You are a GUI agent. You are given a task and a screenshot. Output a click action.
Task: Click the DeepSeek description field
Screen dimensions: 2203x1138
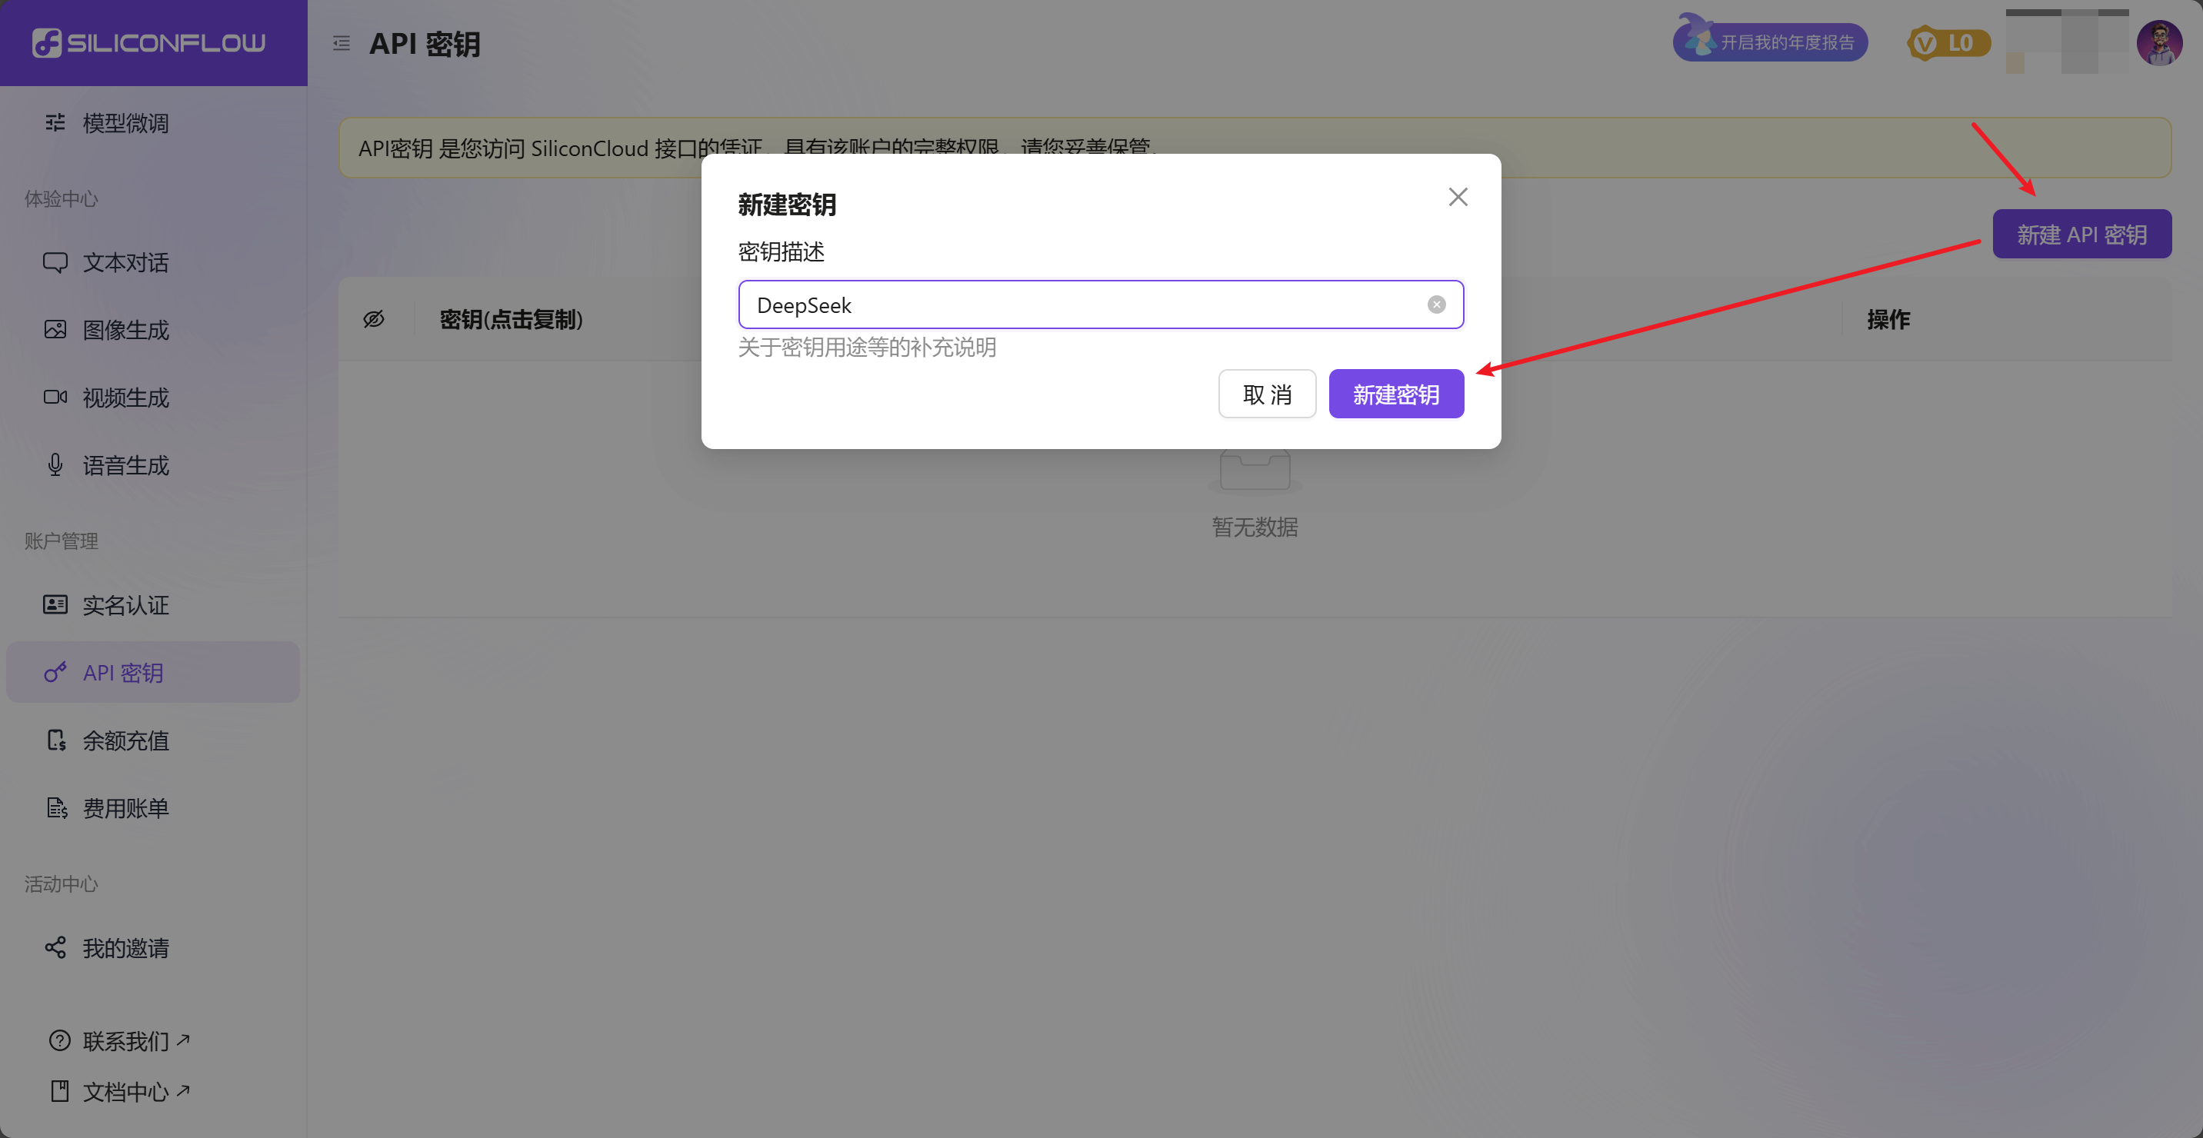click(x=1078, y=305)
